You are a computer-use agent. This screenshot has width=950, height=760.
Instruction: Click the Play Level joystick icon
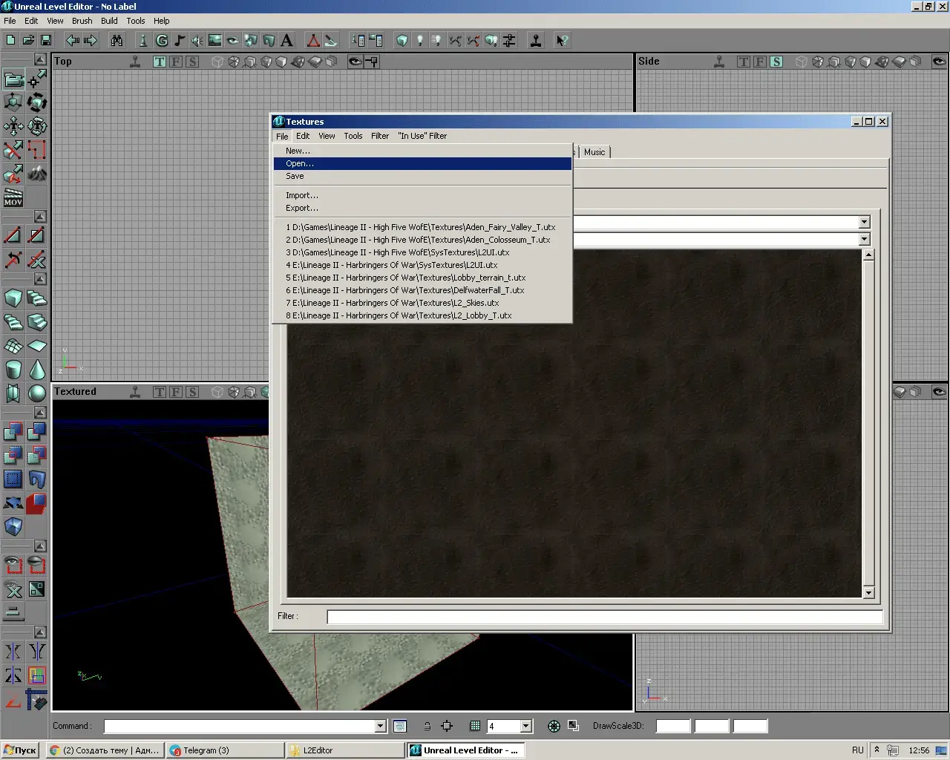pyautogui.click(x=535, y=40)
